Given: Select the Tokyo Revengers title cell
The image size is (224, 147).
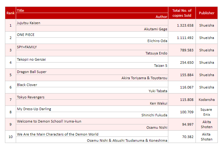Looking at the screenshot, I should (x=92, y=97).
